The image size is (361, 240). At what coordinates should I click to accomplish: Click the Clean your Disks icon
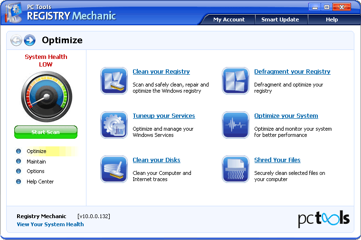point(114,169)
